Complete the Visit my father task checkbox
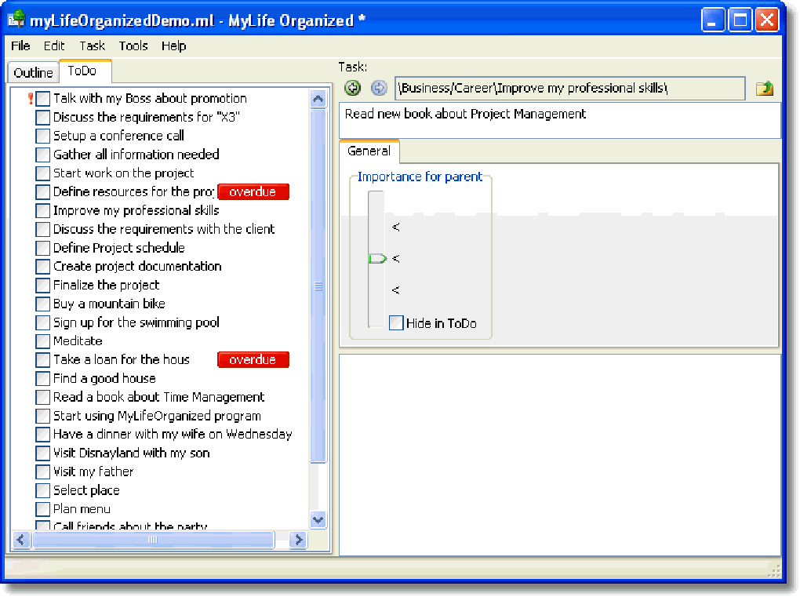Viewport: 800px width, 597px height. pos(43,472)
